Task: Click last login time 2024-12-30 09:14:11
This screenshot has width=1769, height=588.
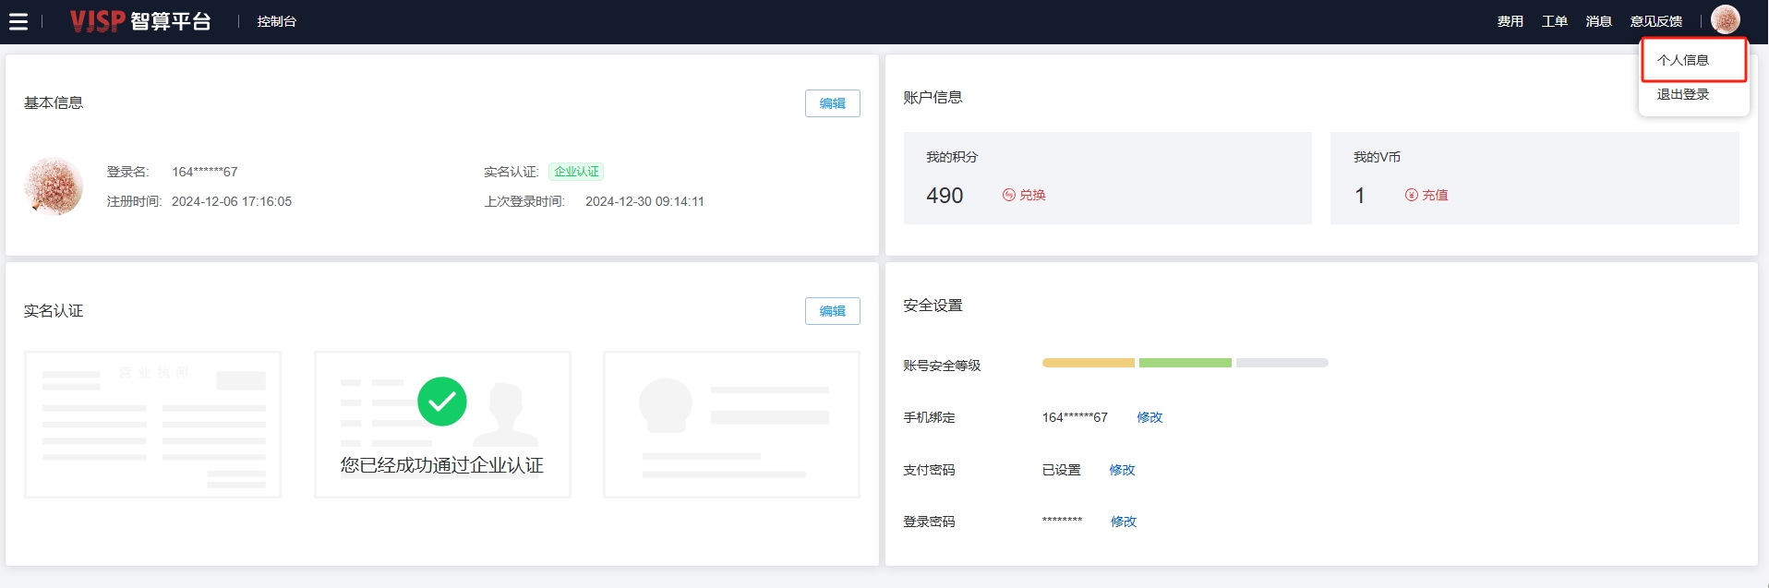Action: click(644, 201)
